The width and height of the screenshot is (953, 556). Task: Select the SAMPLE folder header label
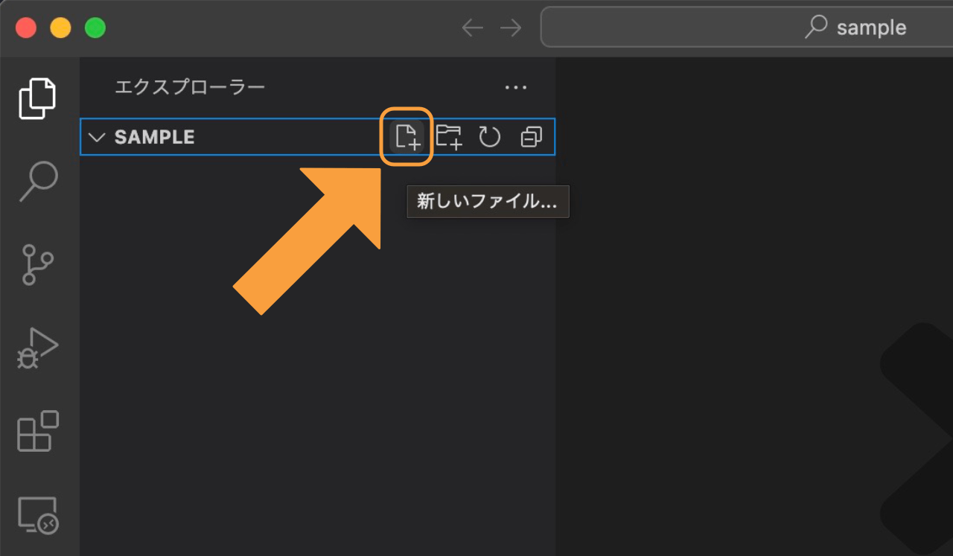coord(154,137)
